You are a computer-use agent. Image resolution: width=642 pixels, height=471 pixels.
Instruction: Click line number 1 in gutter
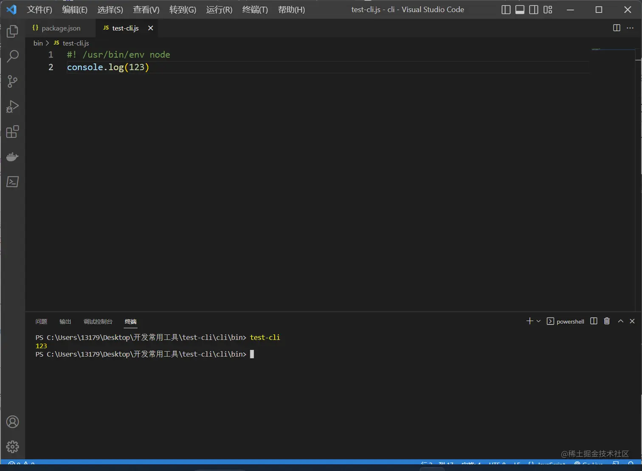(51, 55)
